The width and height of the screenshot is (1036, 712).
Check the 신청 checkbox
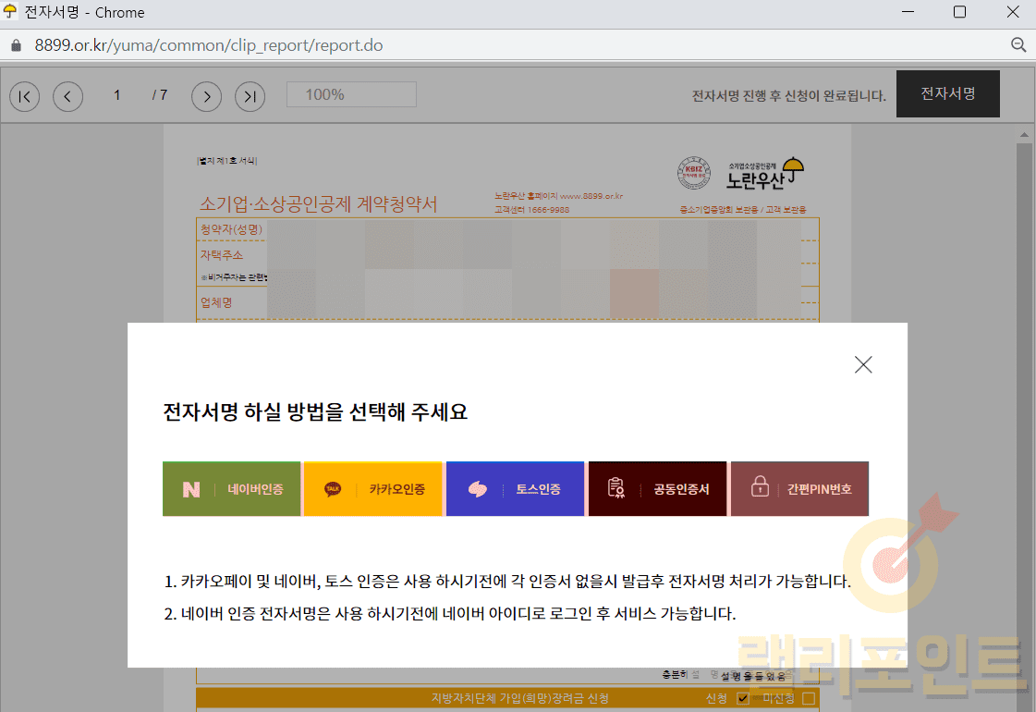[743, 698]
